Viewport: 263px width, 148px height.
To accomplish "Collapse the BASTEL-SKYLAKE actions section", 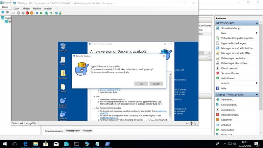I will (257, 23).
